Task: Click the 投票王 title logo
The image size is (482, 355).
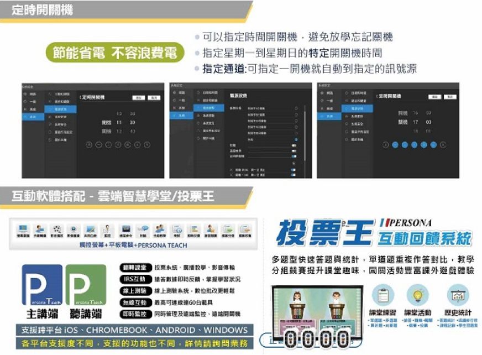Action: pyautogui.click(x=324, y=233)
